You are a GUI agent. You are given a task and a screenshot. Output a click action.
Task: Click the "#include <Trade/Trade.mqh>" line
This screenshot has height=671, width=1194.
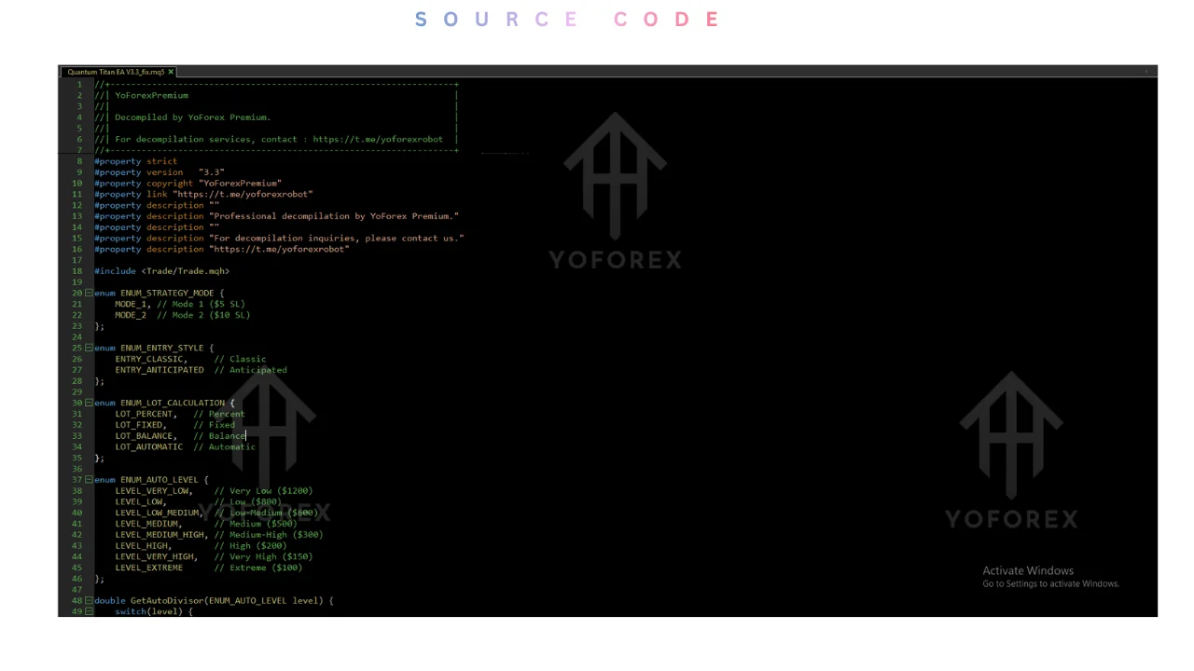click(161, 271)
